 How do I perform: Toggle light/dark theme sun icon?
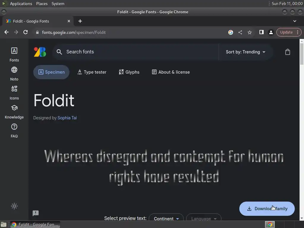coord(14,206)
